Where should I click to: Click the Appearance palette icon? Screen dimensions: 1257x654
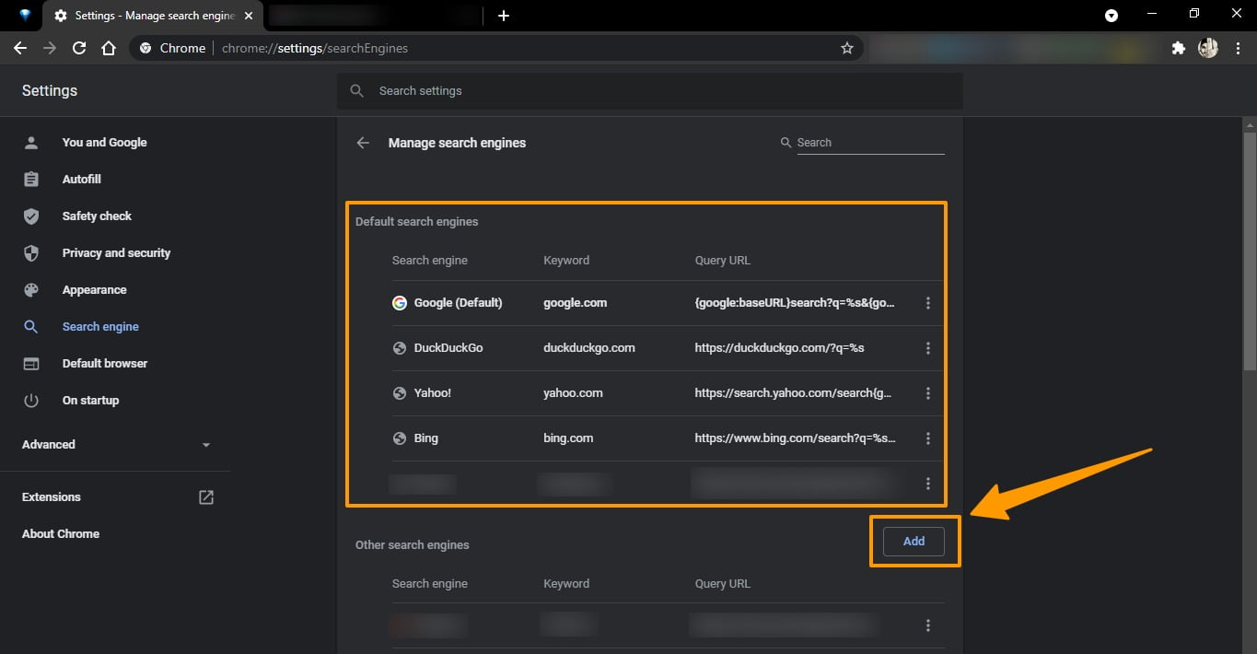coord(31,290)
